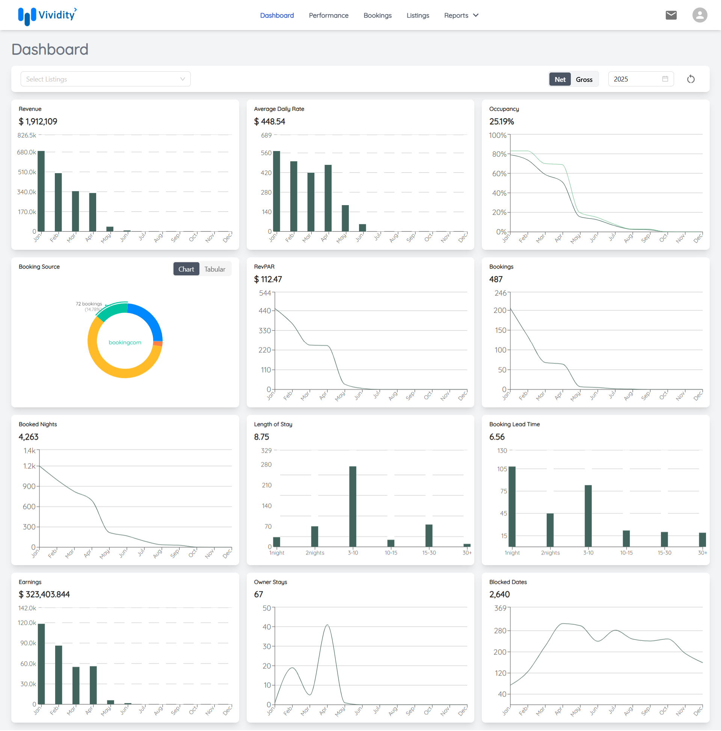The height and width of the screenshot is (731, 721).
Task: Click the user profile avatar icon
Action: pos(700,15)
